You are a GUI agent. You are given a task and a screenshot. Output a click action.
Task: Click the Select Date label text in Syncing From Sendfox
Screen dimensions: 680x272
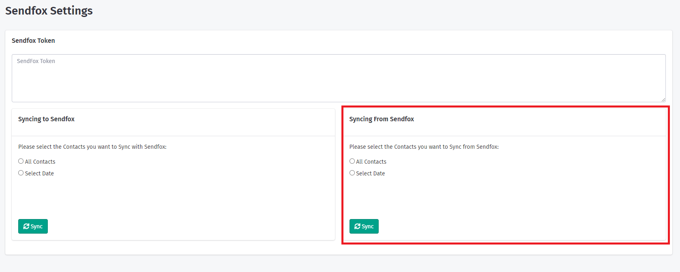click(370, 173)
